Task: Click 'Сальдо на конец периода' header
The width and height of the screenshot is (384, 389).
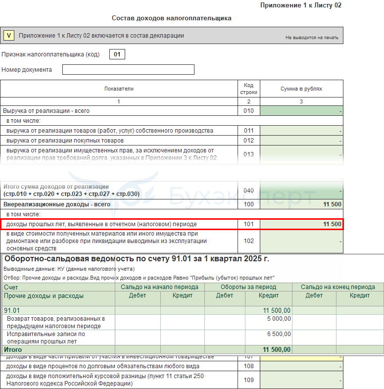Action: point(338,287)
